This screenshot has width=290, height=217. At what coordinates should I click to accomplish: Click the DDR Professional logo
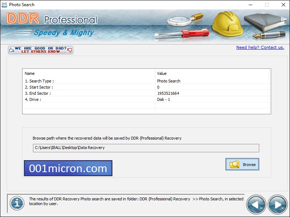coord(52,20)
